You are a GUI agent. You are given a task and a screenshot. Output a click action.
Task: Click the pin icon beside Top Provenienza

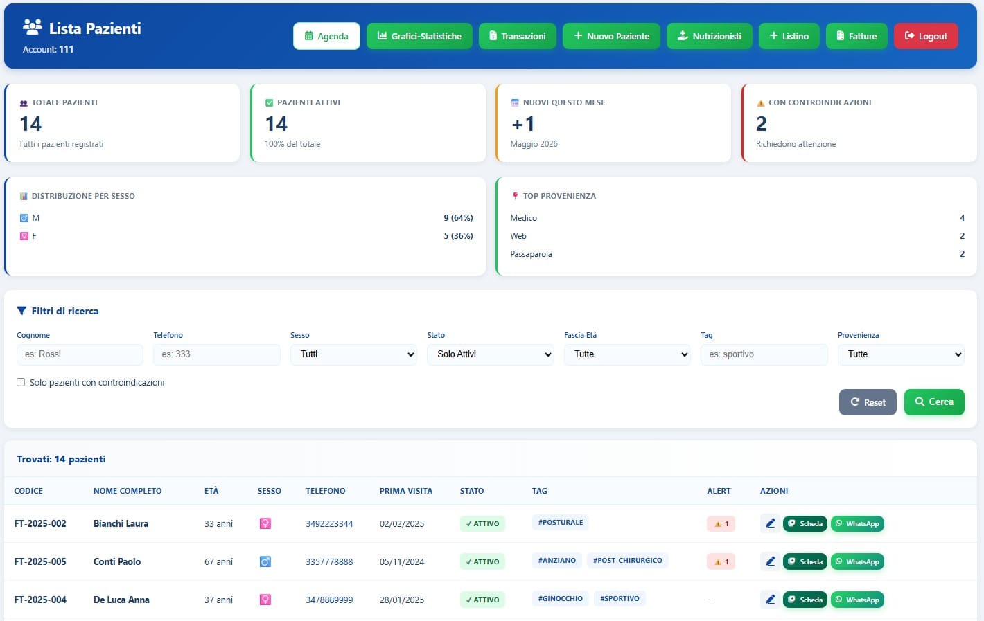(515, 196)
